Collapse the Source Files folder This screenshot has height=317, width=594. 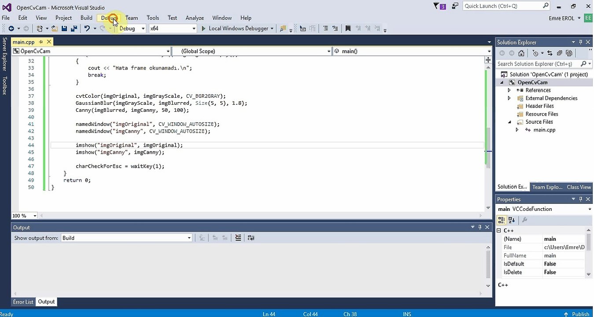(509, 122)
